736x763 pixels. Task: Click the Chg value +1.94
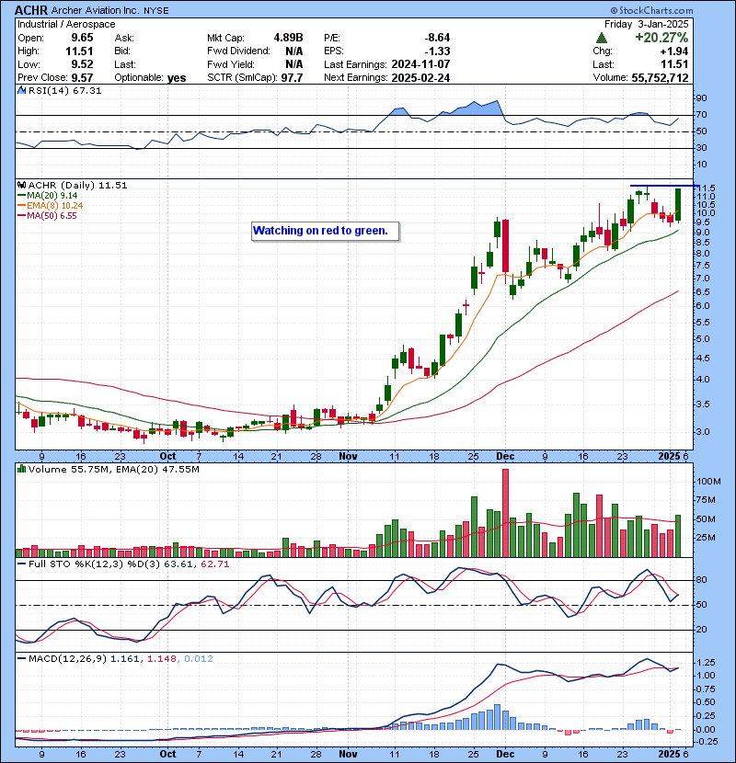click(674, 51)
